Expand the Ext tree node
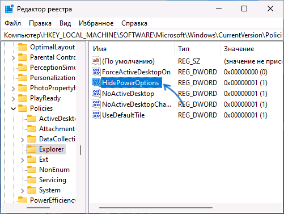 (22, 160)
